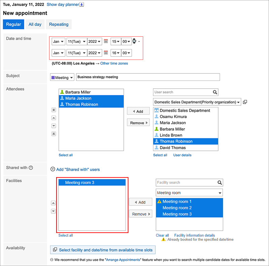Select David Thomas in candidates list
The width and height of the screenshot is (269, 266).
[x=186, y=147]
